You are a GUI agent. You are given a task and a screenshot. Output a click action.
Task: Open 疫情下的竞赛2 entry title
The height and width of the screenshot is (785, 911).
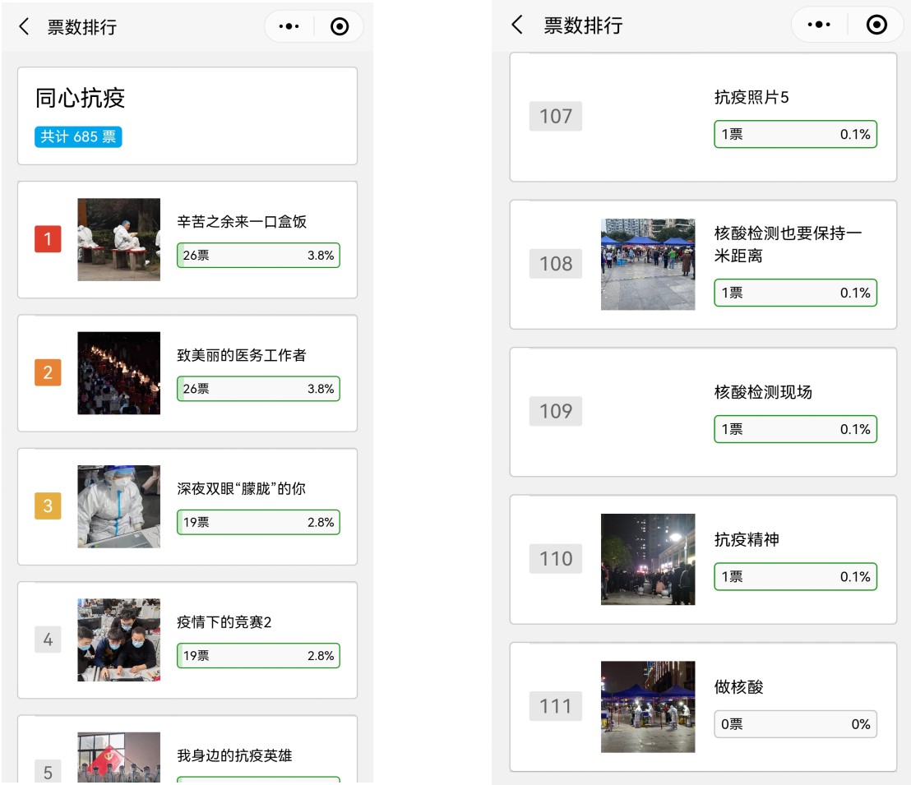[224, 622]
